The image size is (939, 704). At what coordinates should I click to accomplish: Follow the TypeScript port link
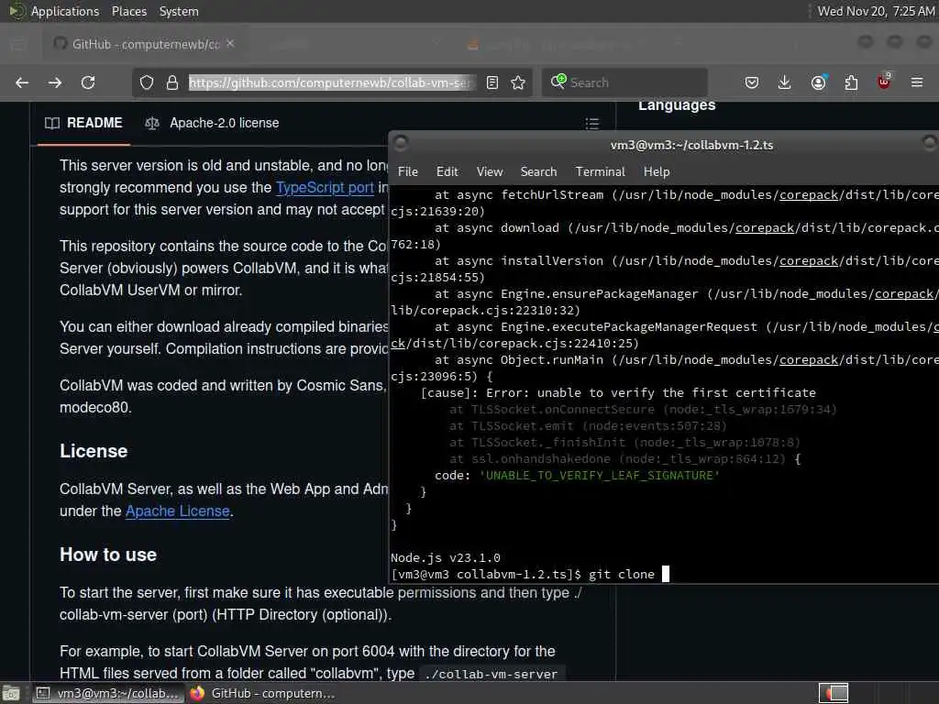[x=325, y=187]
